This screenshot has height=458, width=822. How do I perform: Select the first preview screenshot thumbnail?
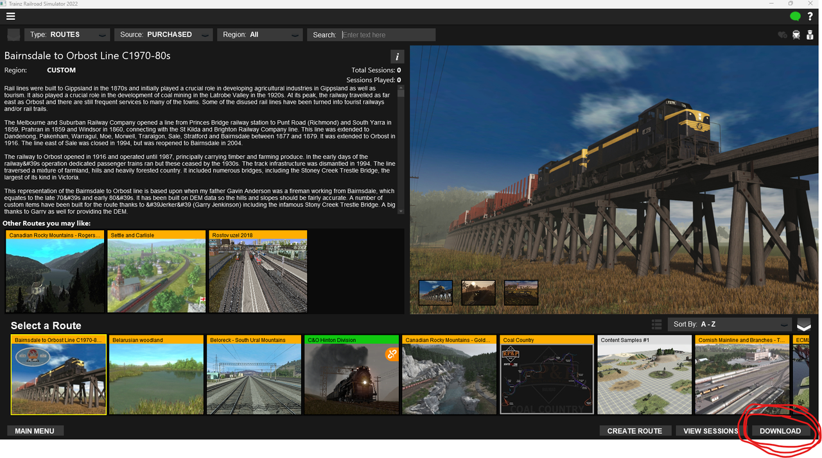pos(435,293)
